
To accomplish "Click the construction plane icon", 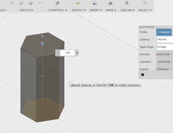I will [x=57, y=3].
